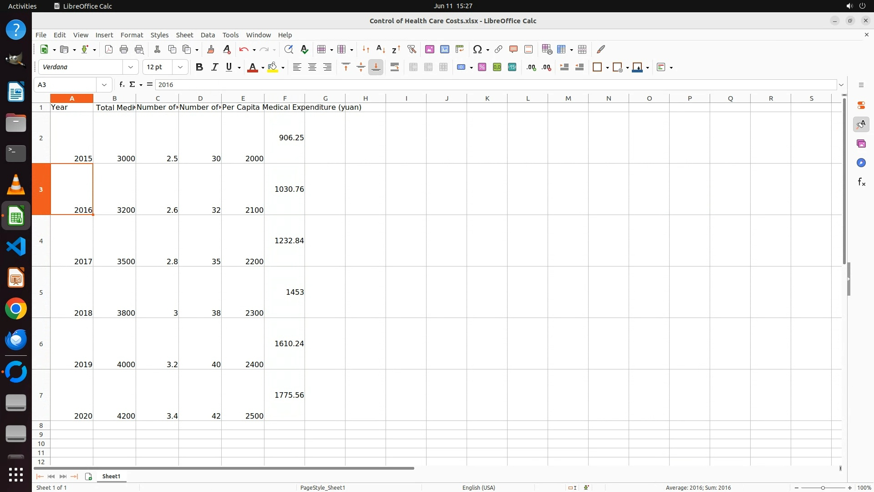Click the Print toolbar icon
This screenshot has height=492, width=874.
(x=124, y=49)
